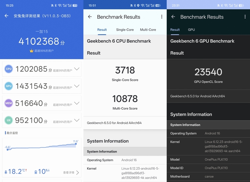Tap Kernel row in CPU panel

click(125, 173)
